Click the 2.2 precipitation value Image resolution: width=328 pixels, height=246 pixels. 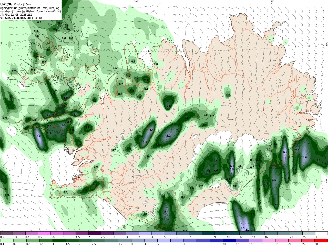coord(216,170)
